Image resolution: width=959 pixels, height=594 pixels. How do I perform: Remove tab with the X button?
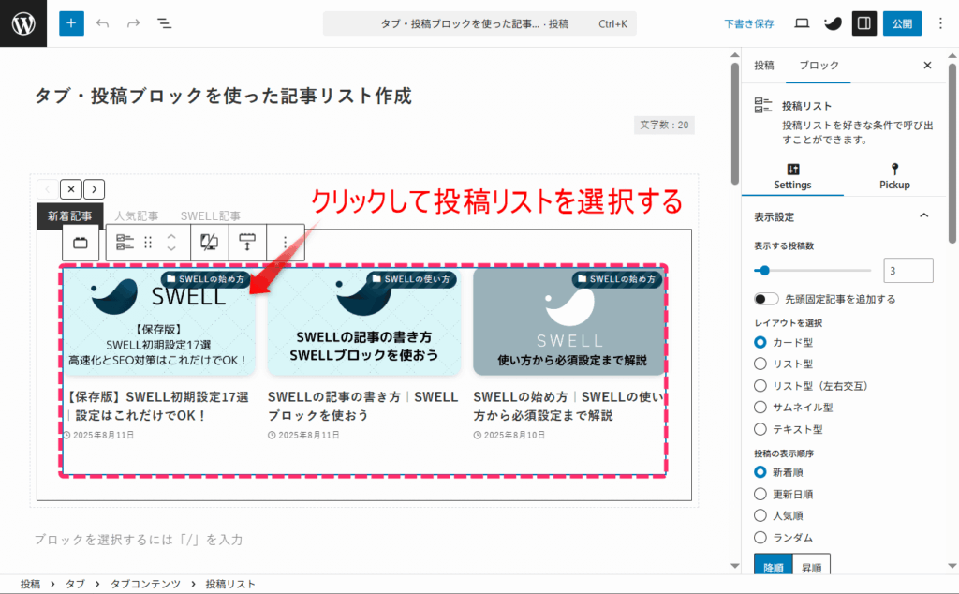click(71, 189)
